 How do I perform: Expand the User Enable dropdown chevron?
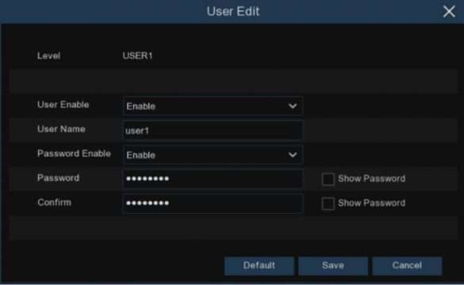coord(293,106)
